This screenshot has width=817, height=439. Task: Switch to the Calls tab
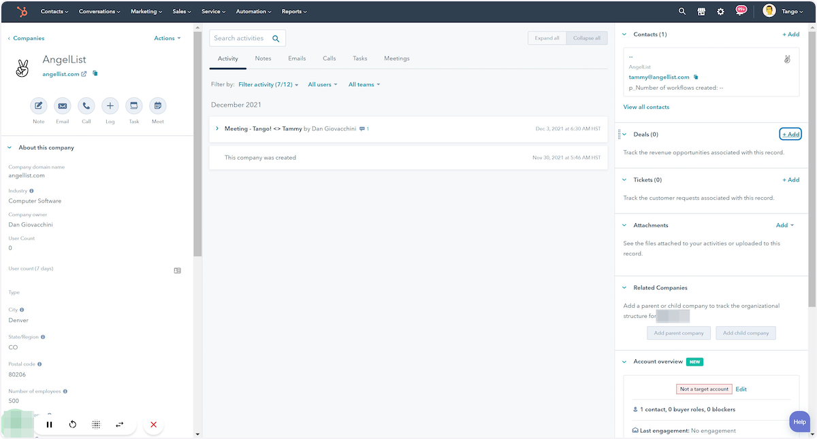point(330,58)
